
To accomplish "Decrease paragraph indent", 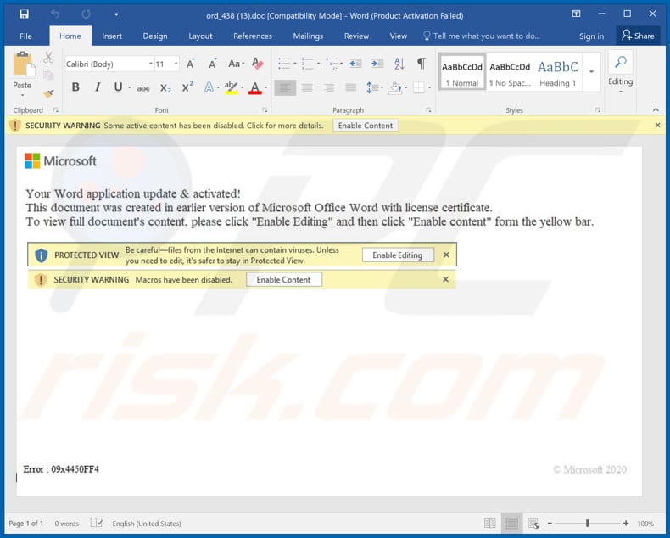I will [355, 64].
